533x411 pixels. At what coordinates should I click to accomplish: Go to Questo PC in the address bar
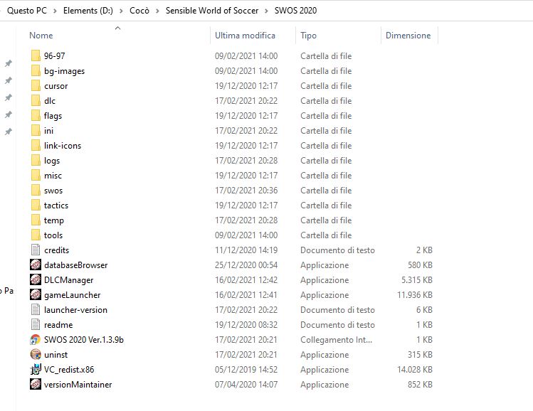point(27,11)
